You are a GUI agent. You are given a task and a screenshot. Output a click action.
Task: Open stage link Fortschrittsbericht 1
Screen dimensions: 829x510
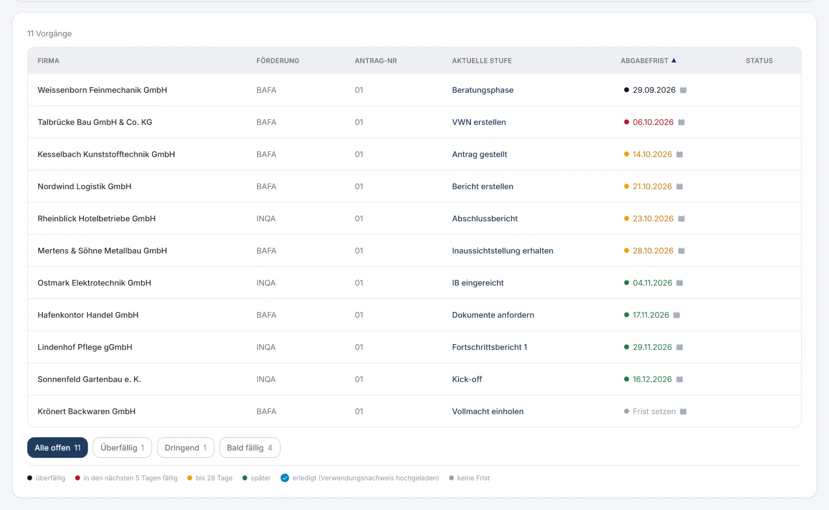point(489,347)
